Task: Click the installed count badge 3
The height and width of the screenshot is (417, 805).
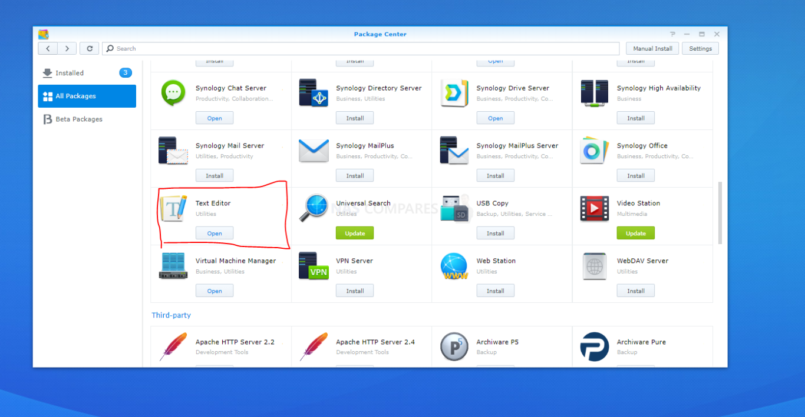Action: [126, 73]
